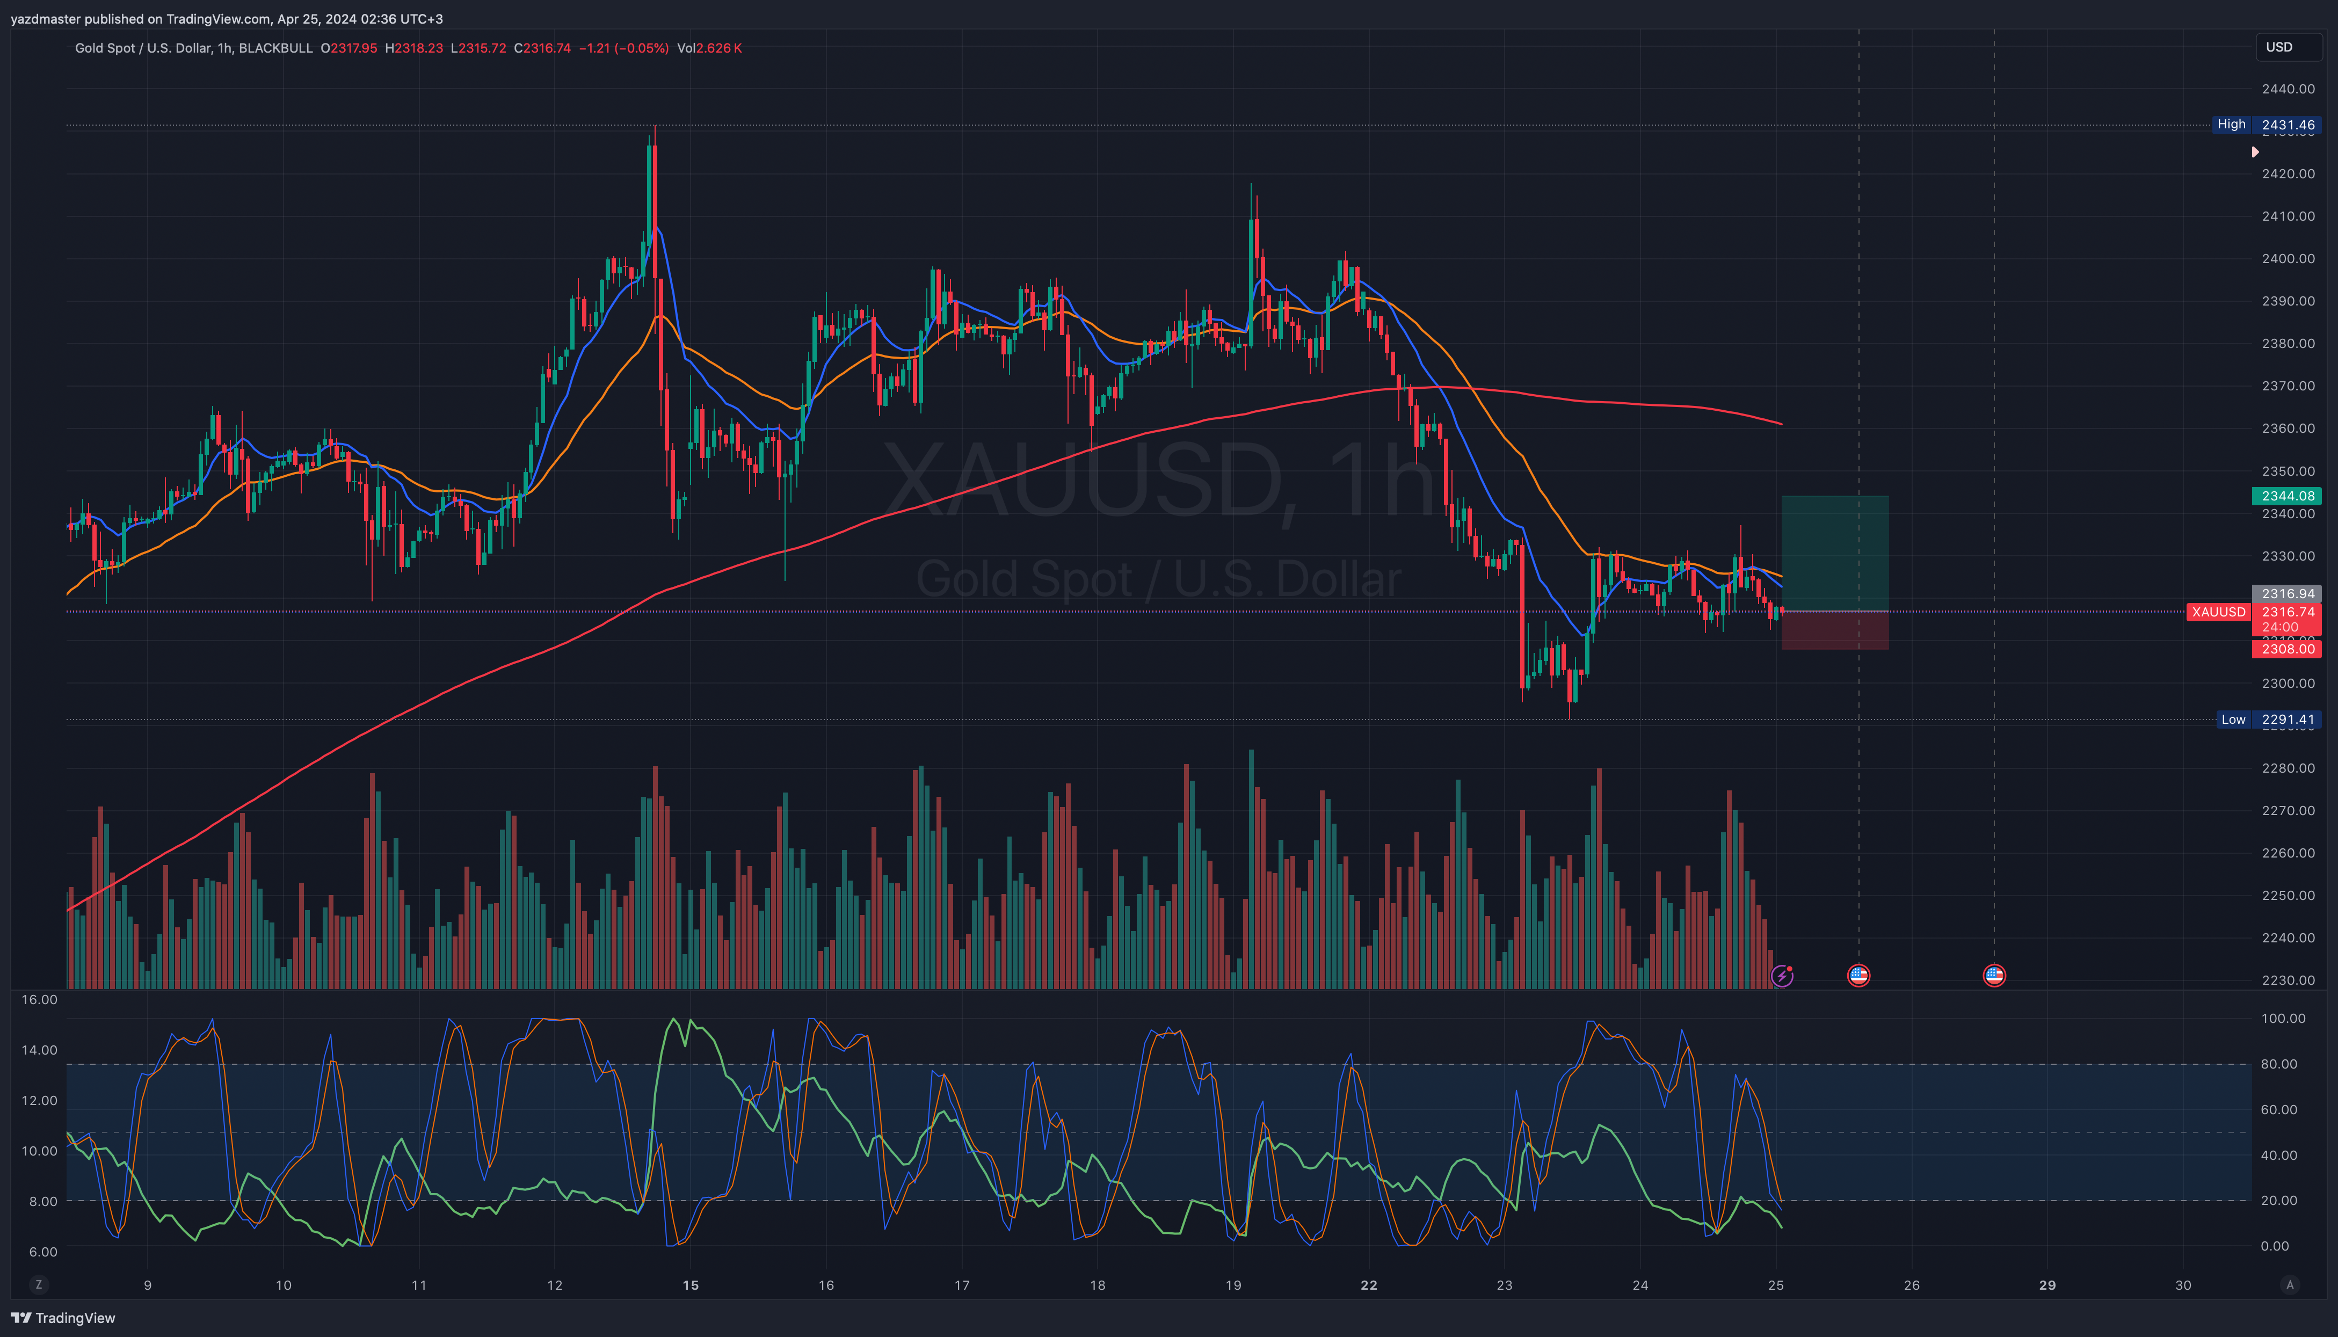Viewport: 2338px width, 1337px height.
Task: Click date label 29 on time axis
Action: pyautogui.click(x=2047, y=1285)
